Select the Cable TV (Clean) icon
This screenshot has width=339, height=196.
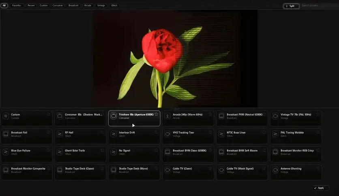click(167, 170)
